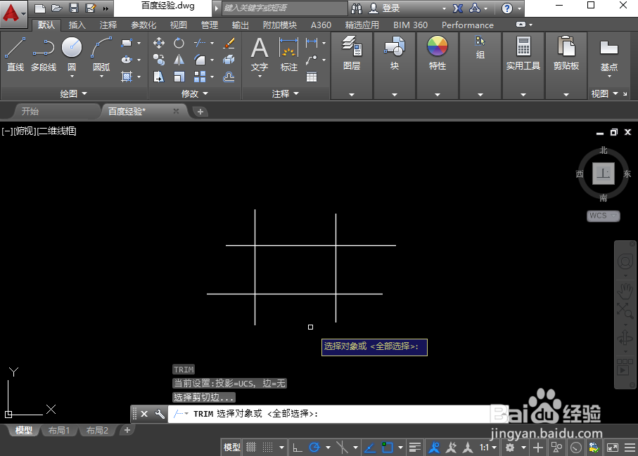This screenshot has width=638, height=456.
Task: Toggle isometric drafting in status bar
Action: click(342, 448)
